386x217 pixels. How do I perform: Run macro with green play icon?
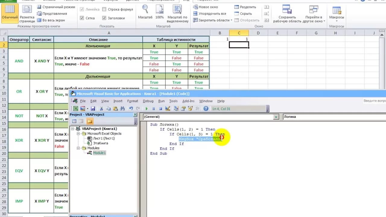click(147, 108)
